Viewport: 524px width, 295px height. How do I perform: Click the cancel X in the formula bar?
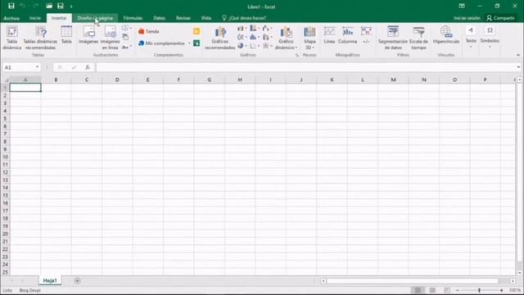tap(60, 67)
